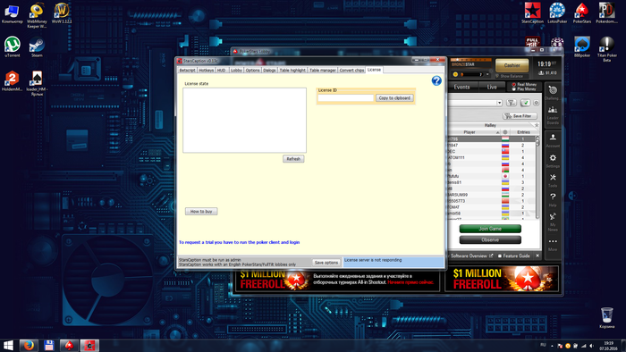Image resolution: width=626 pixels, height=352 pixels.
Task: Launch Titan Poker Beta desktop shortcut
Action: pos(606,48)
